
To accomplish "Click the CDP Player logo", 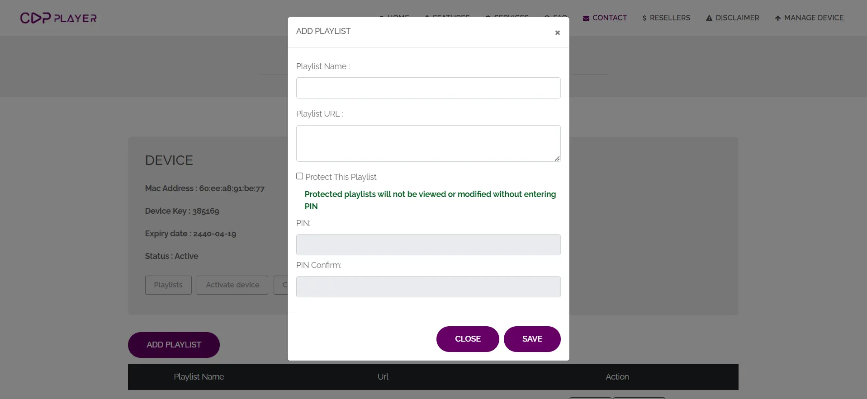I will click(x=58, y=18).
